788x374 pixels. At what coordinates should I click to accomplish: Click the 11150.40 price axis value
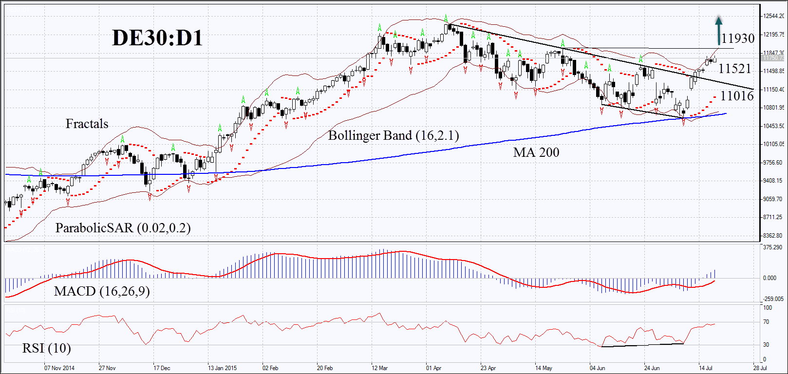point(774,90)
